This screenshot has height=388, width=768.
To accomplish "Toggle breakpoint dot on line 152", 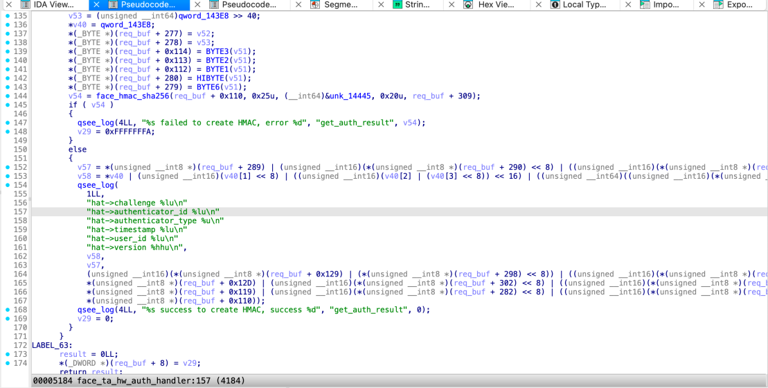I will click(x=8, y=167).
